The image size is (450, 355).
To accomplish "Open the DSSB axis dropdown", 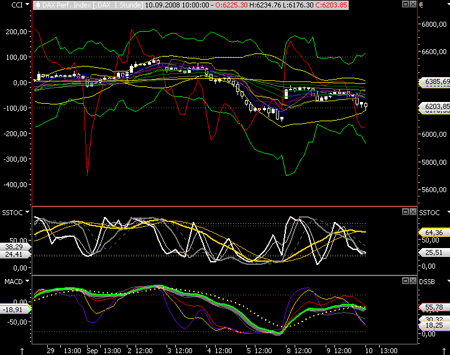I will point(448,281).
